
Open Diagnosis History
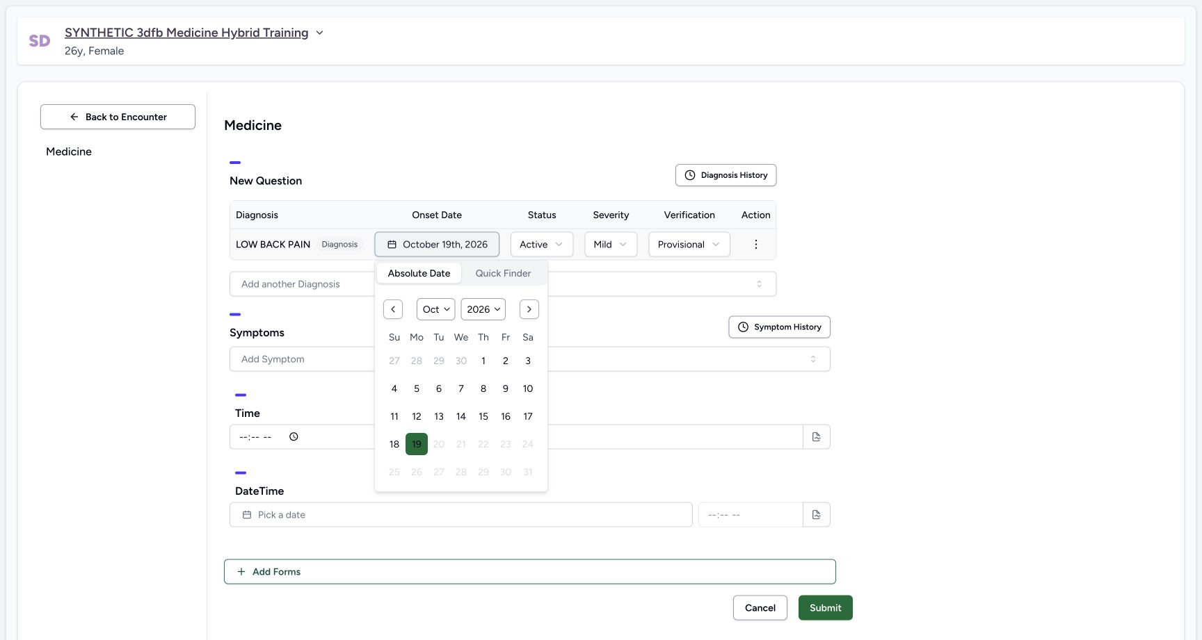click(x=726, y=175)
